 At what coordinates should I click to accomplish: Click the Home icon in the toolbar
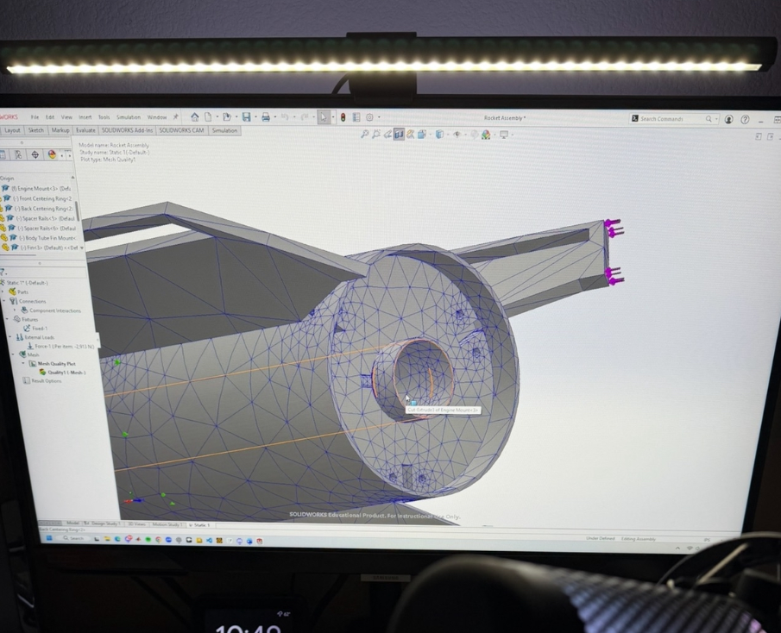[x=195, y=117]
